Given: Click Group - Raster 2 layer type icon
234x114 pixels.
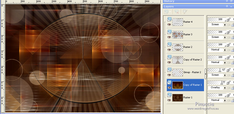Looking at the screenshot, I should [169, 70].
